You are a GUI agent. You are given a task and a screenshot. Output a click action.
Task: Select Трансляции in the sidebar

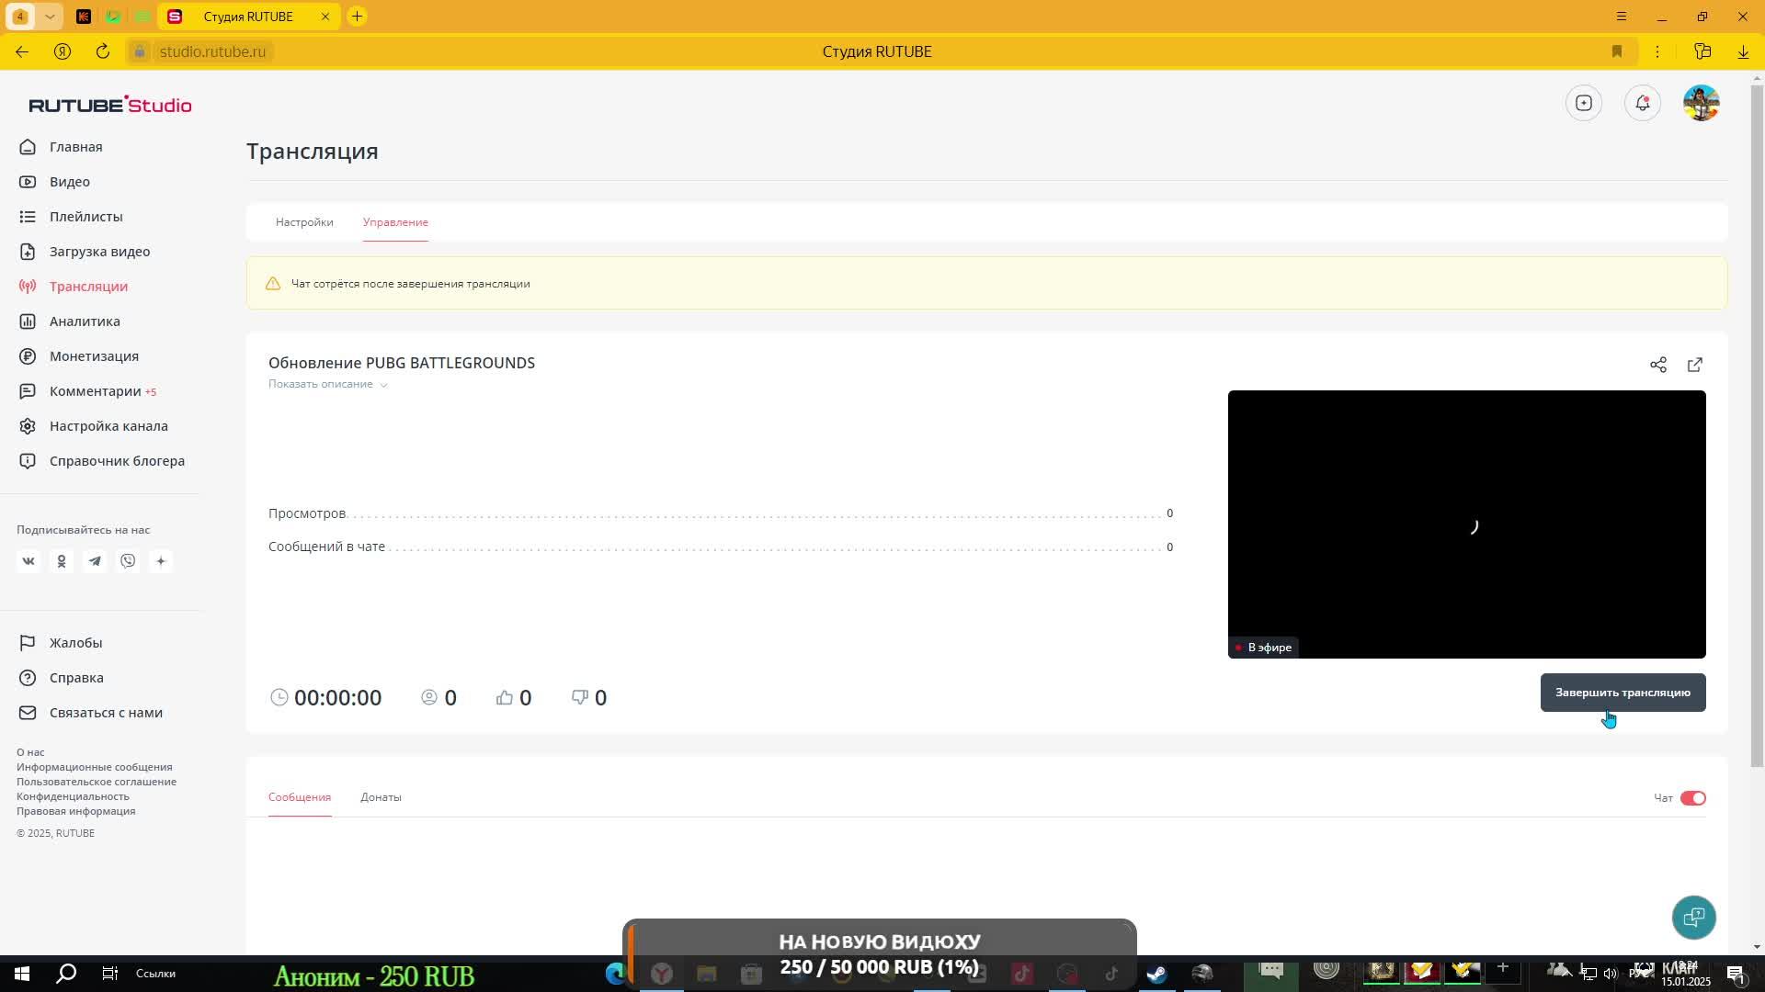pos(88,287)
